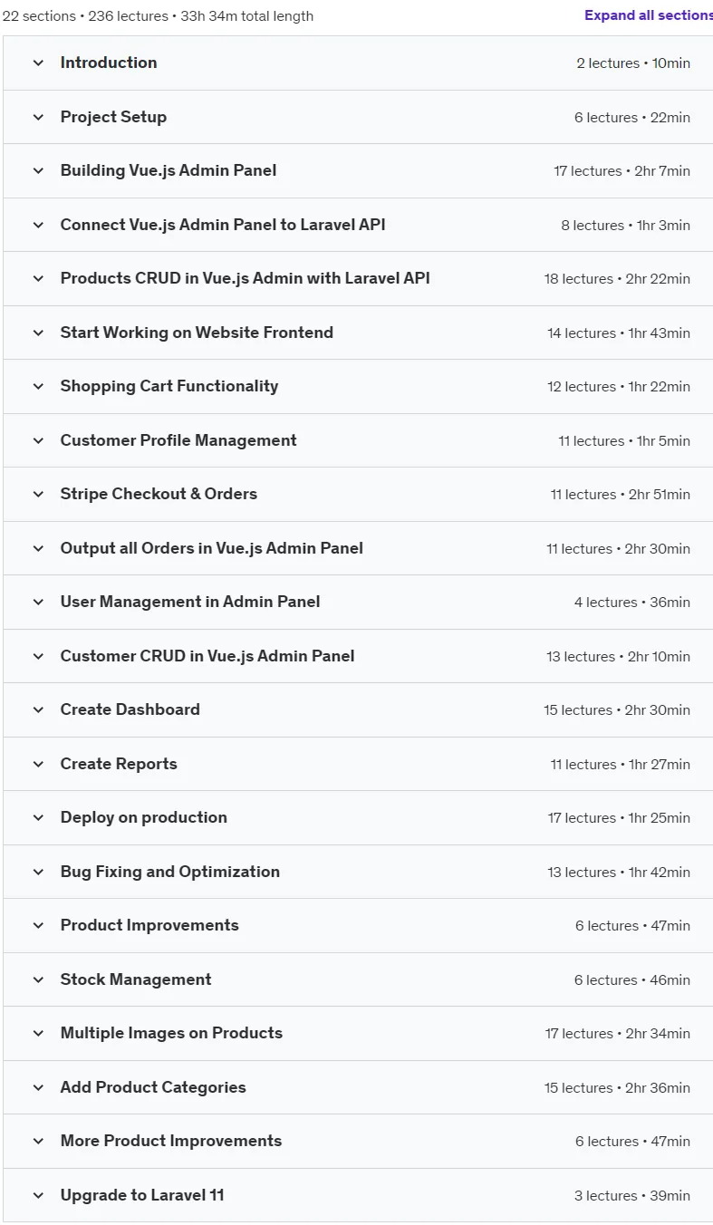Open Bug Fixing and Optimization section
This screenshot has height=1225, width=713.
tap(358, 872)
